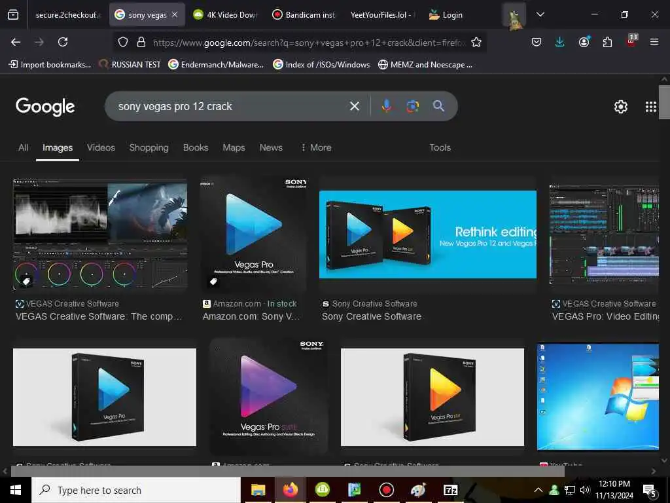Expand More search filters menu
Viewport: 670px width, 503px height.
317,147
